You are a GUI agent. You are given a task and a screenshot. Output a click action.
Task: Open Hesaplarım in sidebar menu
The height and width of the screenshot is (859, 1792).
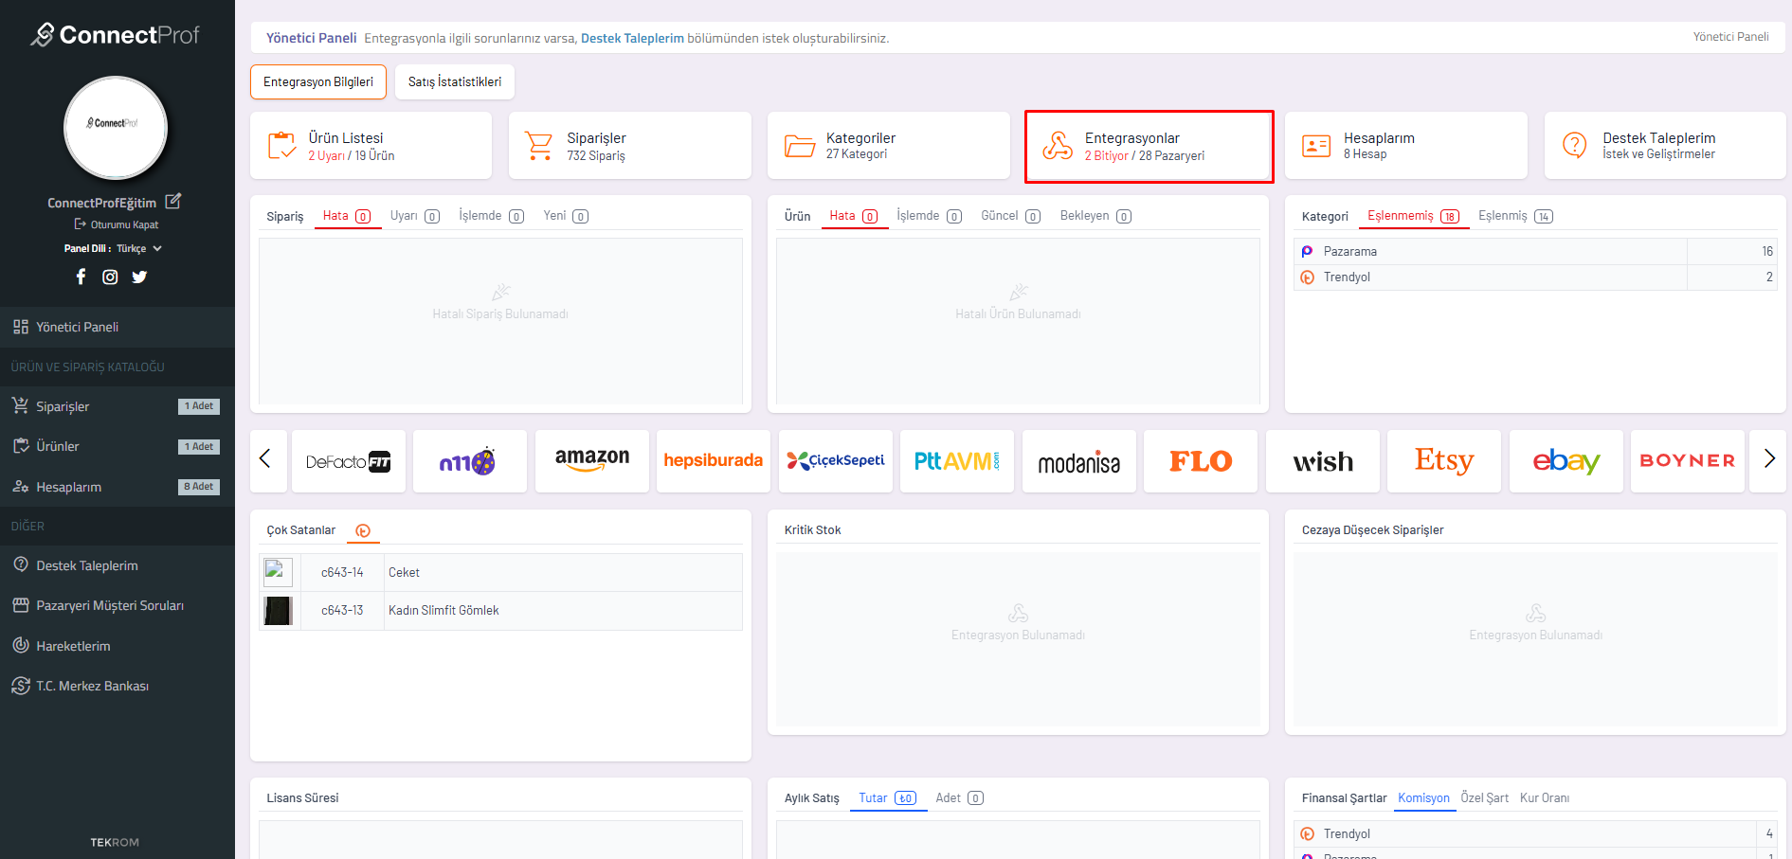click(118, 487)
